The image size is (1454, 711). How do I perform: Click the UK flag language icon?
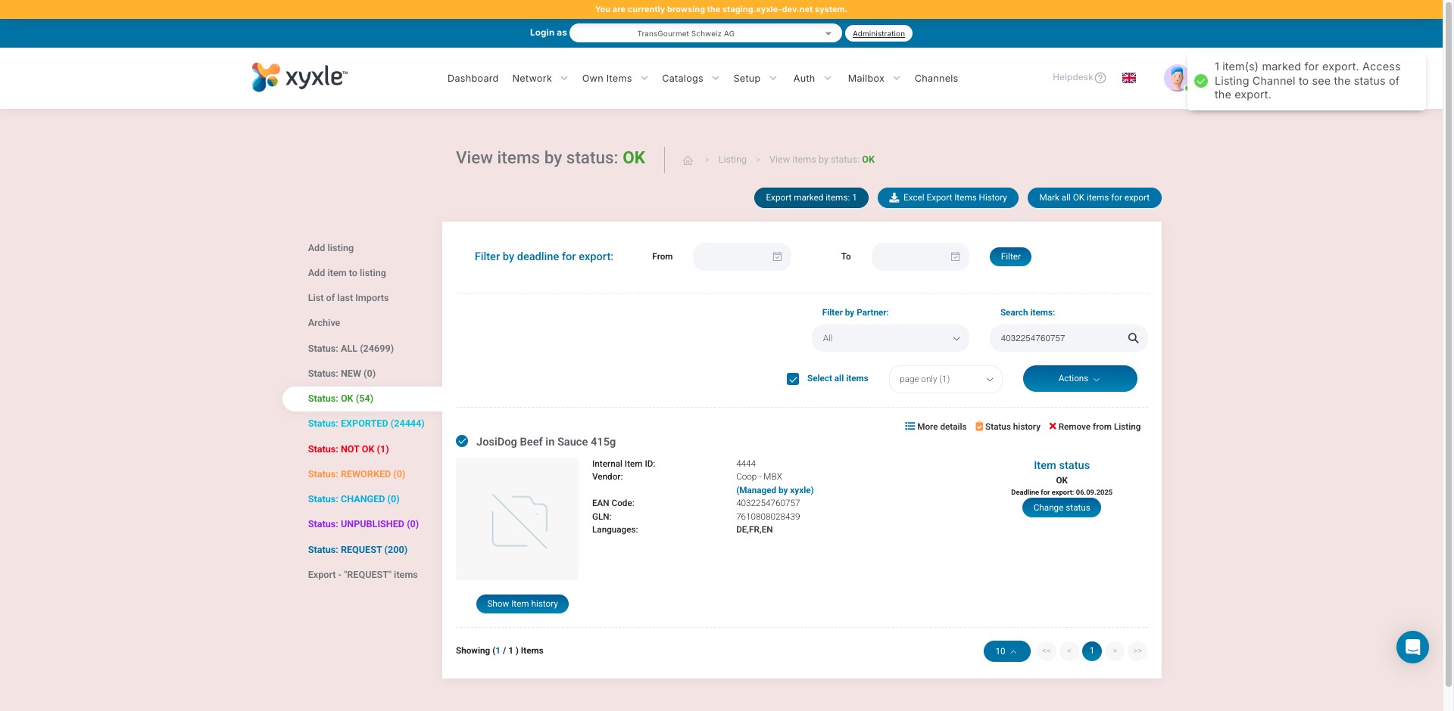[x=1129, y=78]
